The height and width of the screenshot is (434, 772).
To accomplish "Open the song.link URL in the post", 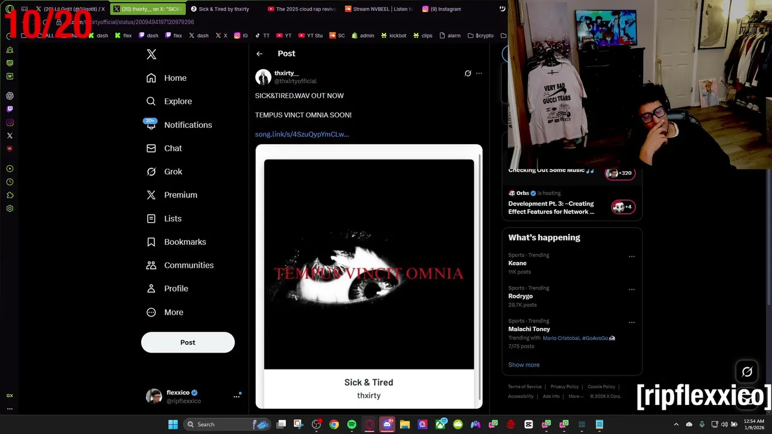I will 302,134.
